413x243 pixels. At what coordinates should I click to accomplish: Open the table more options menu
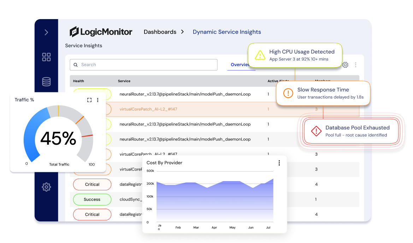point(356,65)
